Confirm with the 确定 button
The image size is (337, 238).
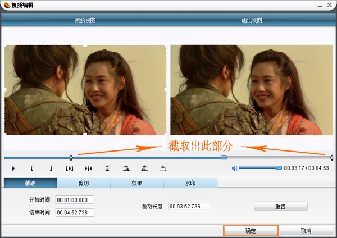pos(251,231)
